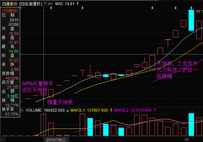The width and height of the screenshot is (203, 142).
Task: Click the up arrow after MAVOL2 value
Action: tap(155, 110)
